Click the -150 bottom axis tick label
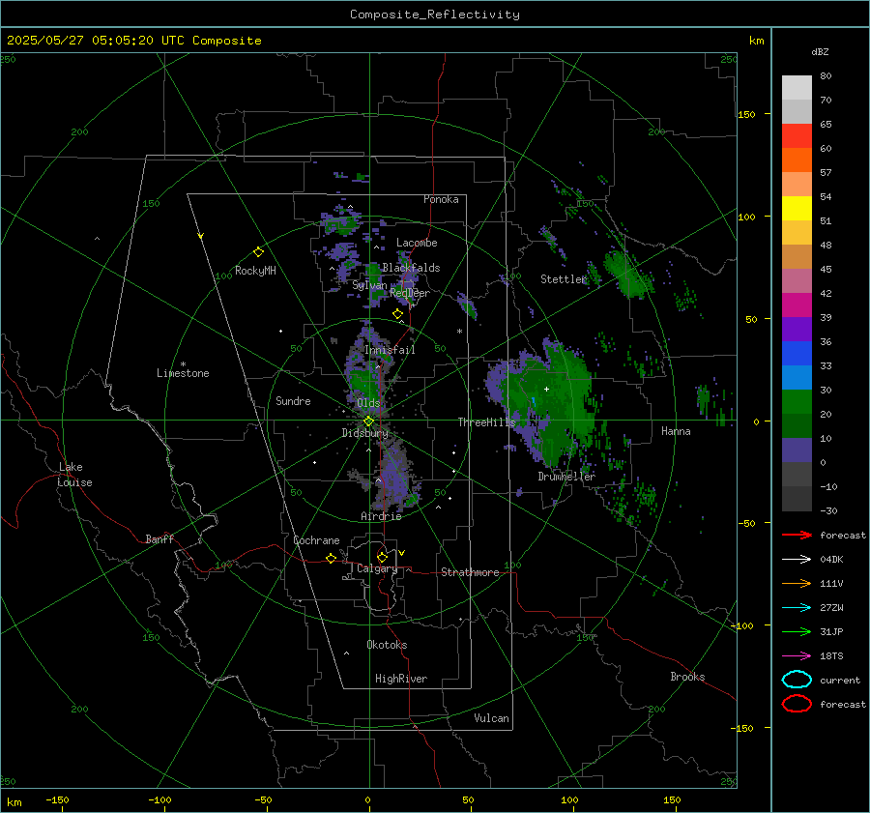The width and height of the screenshot is (870, 813). coord(57,799)
